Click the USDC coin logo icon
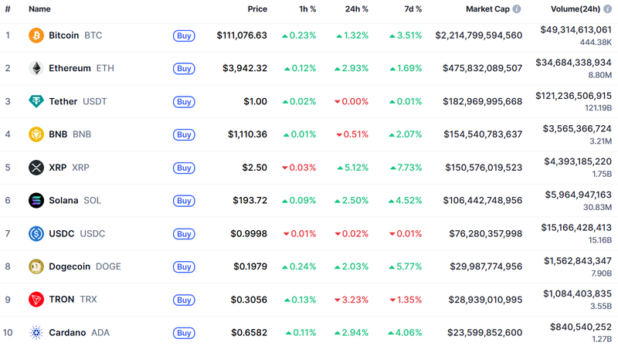This screenshot has width=618, height=346. tap(36, 233)
